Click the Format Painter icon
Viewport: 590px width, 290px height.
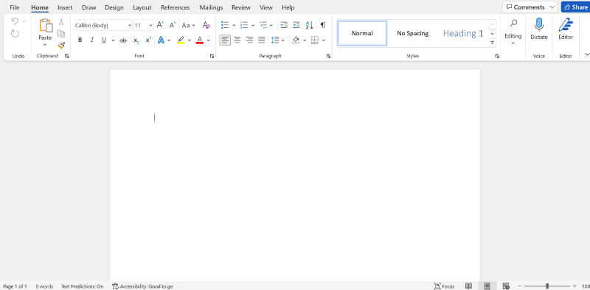click(61, 46)
